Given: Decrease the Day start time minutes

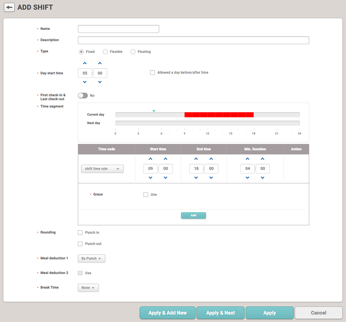Looking at the screenshot, I should click(100, 82).
